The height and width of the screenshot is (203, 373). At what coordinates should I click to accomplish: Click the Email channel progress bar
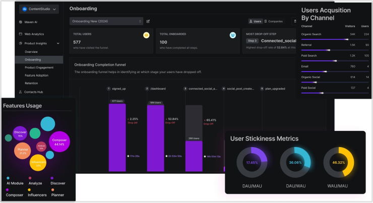click(335, 72)
